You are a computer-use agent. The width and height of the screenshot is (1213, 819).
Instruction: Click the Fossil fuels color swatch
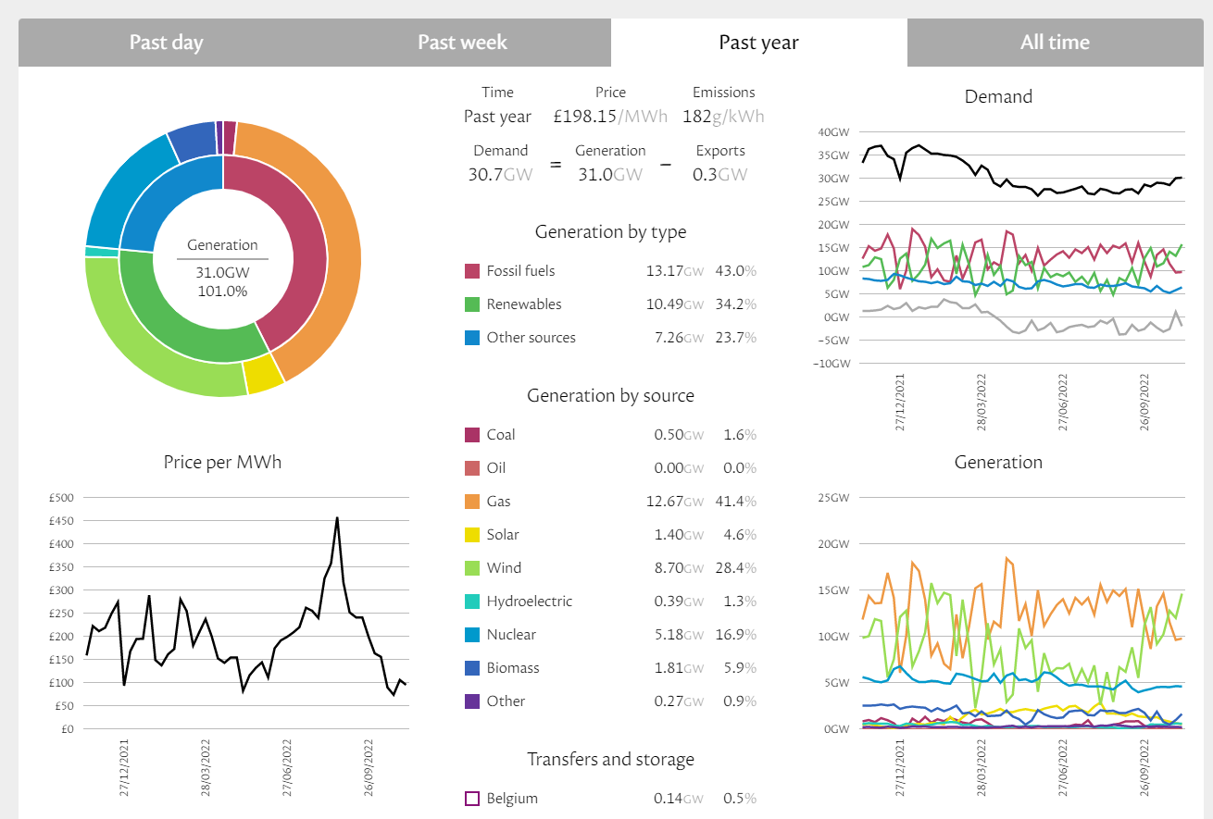pyautogui.click(x=472, y=271)
